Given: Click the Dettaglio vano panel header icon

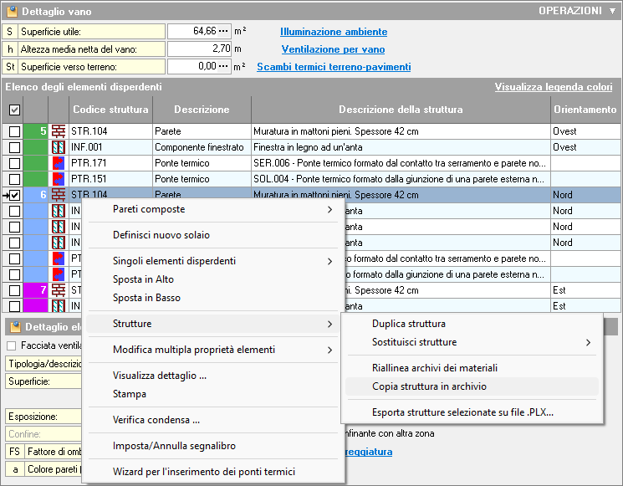Looking at the screenshot, I should coord(12,12).
